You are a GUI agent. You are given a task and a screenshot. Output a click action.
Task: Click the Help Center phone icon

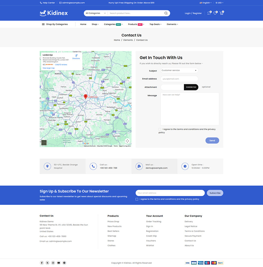click(x=41, y=3)
